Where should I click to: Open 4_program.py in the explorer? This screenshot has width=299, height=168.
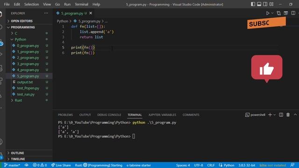(28, 70)
